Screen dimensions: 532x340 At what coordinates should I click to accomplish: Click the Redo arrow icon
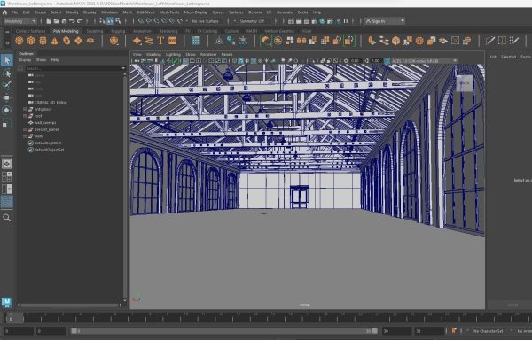[80, 21]
